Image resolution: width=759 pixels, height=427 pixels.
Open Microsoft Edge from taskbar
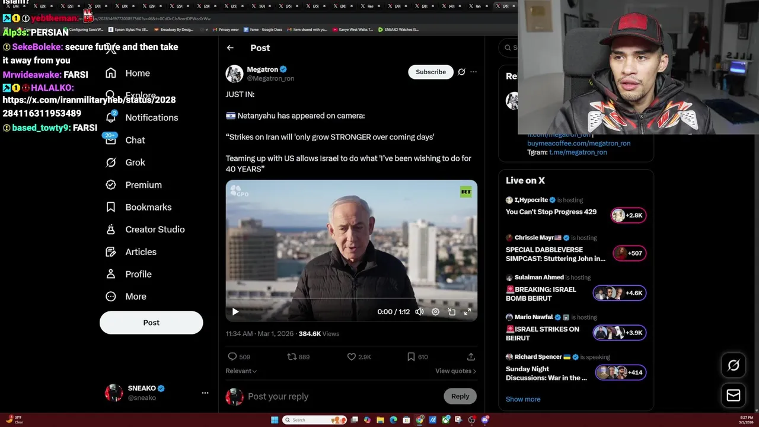393,420
